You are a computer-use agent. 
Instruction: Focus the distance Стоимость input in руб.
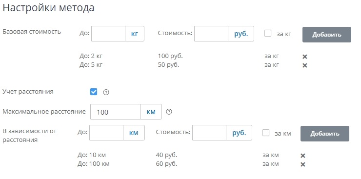[209, 133]
